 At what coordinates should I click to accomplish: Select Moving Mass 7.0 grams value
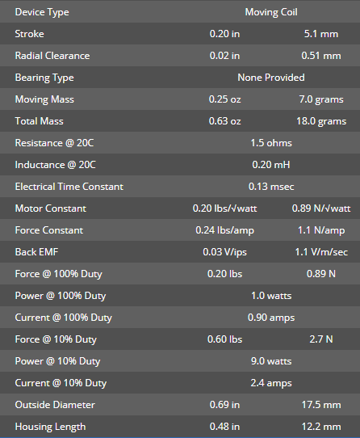321,99
